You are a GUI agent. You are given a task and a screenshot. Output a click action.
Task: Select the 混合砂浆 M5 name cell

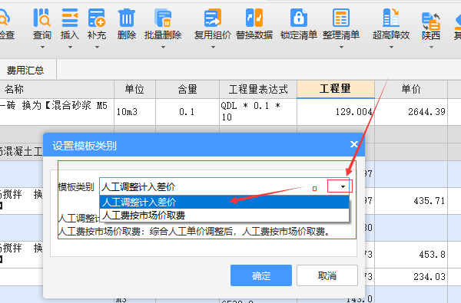(57, 112)
